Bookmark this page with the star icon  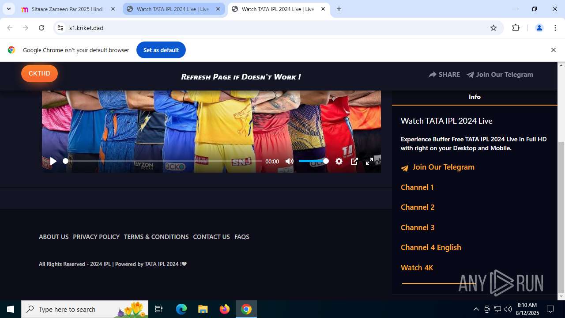click(x=493, y=28)
